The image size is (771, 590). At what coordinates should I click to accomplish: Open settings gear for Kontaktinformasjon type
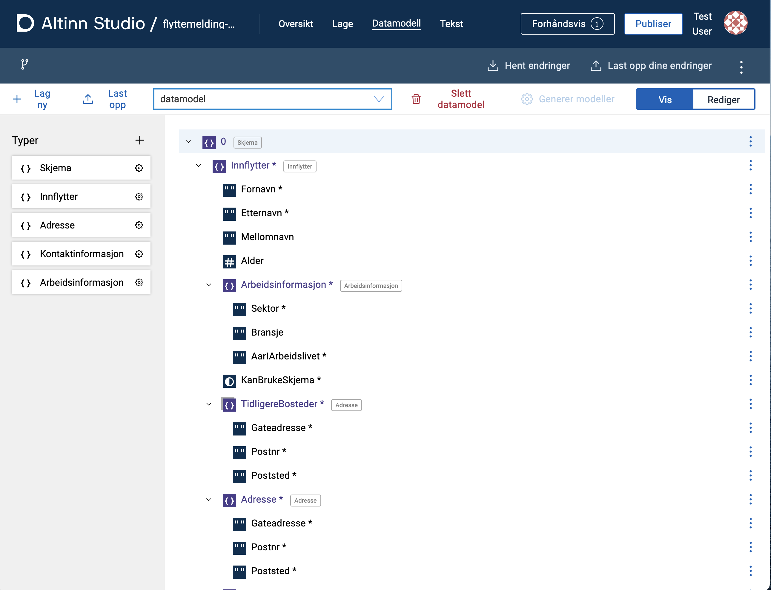click(x=139, y=254)
